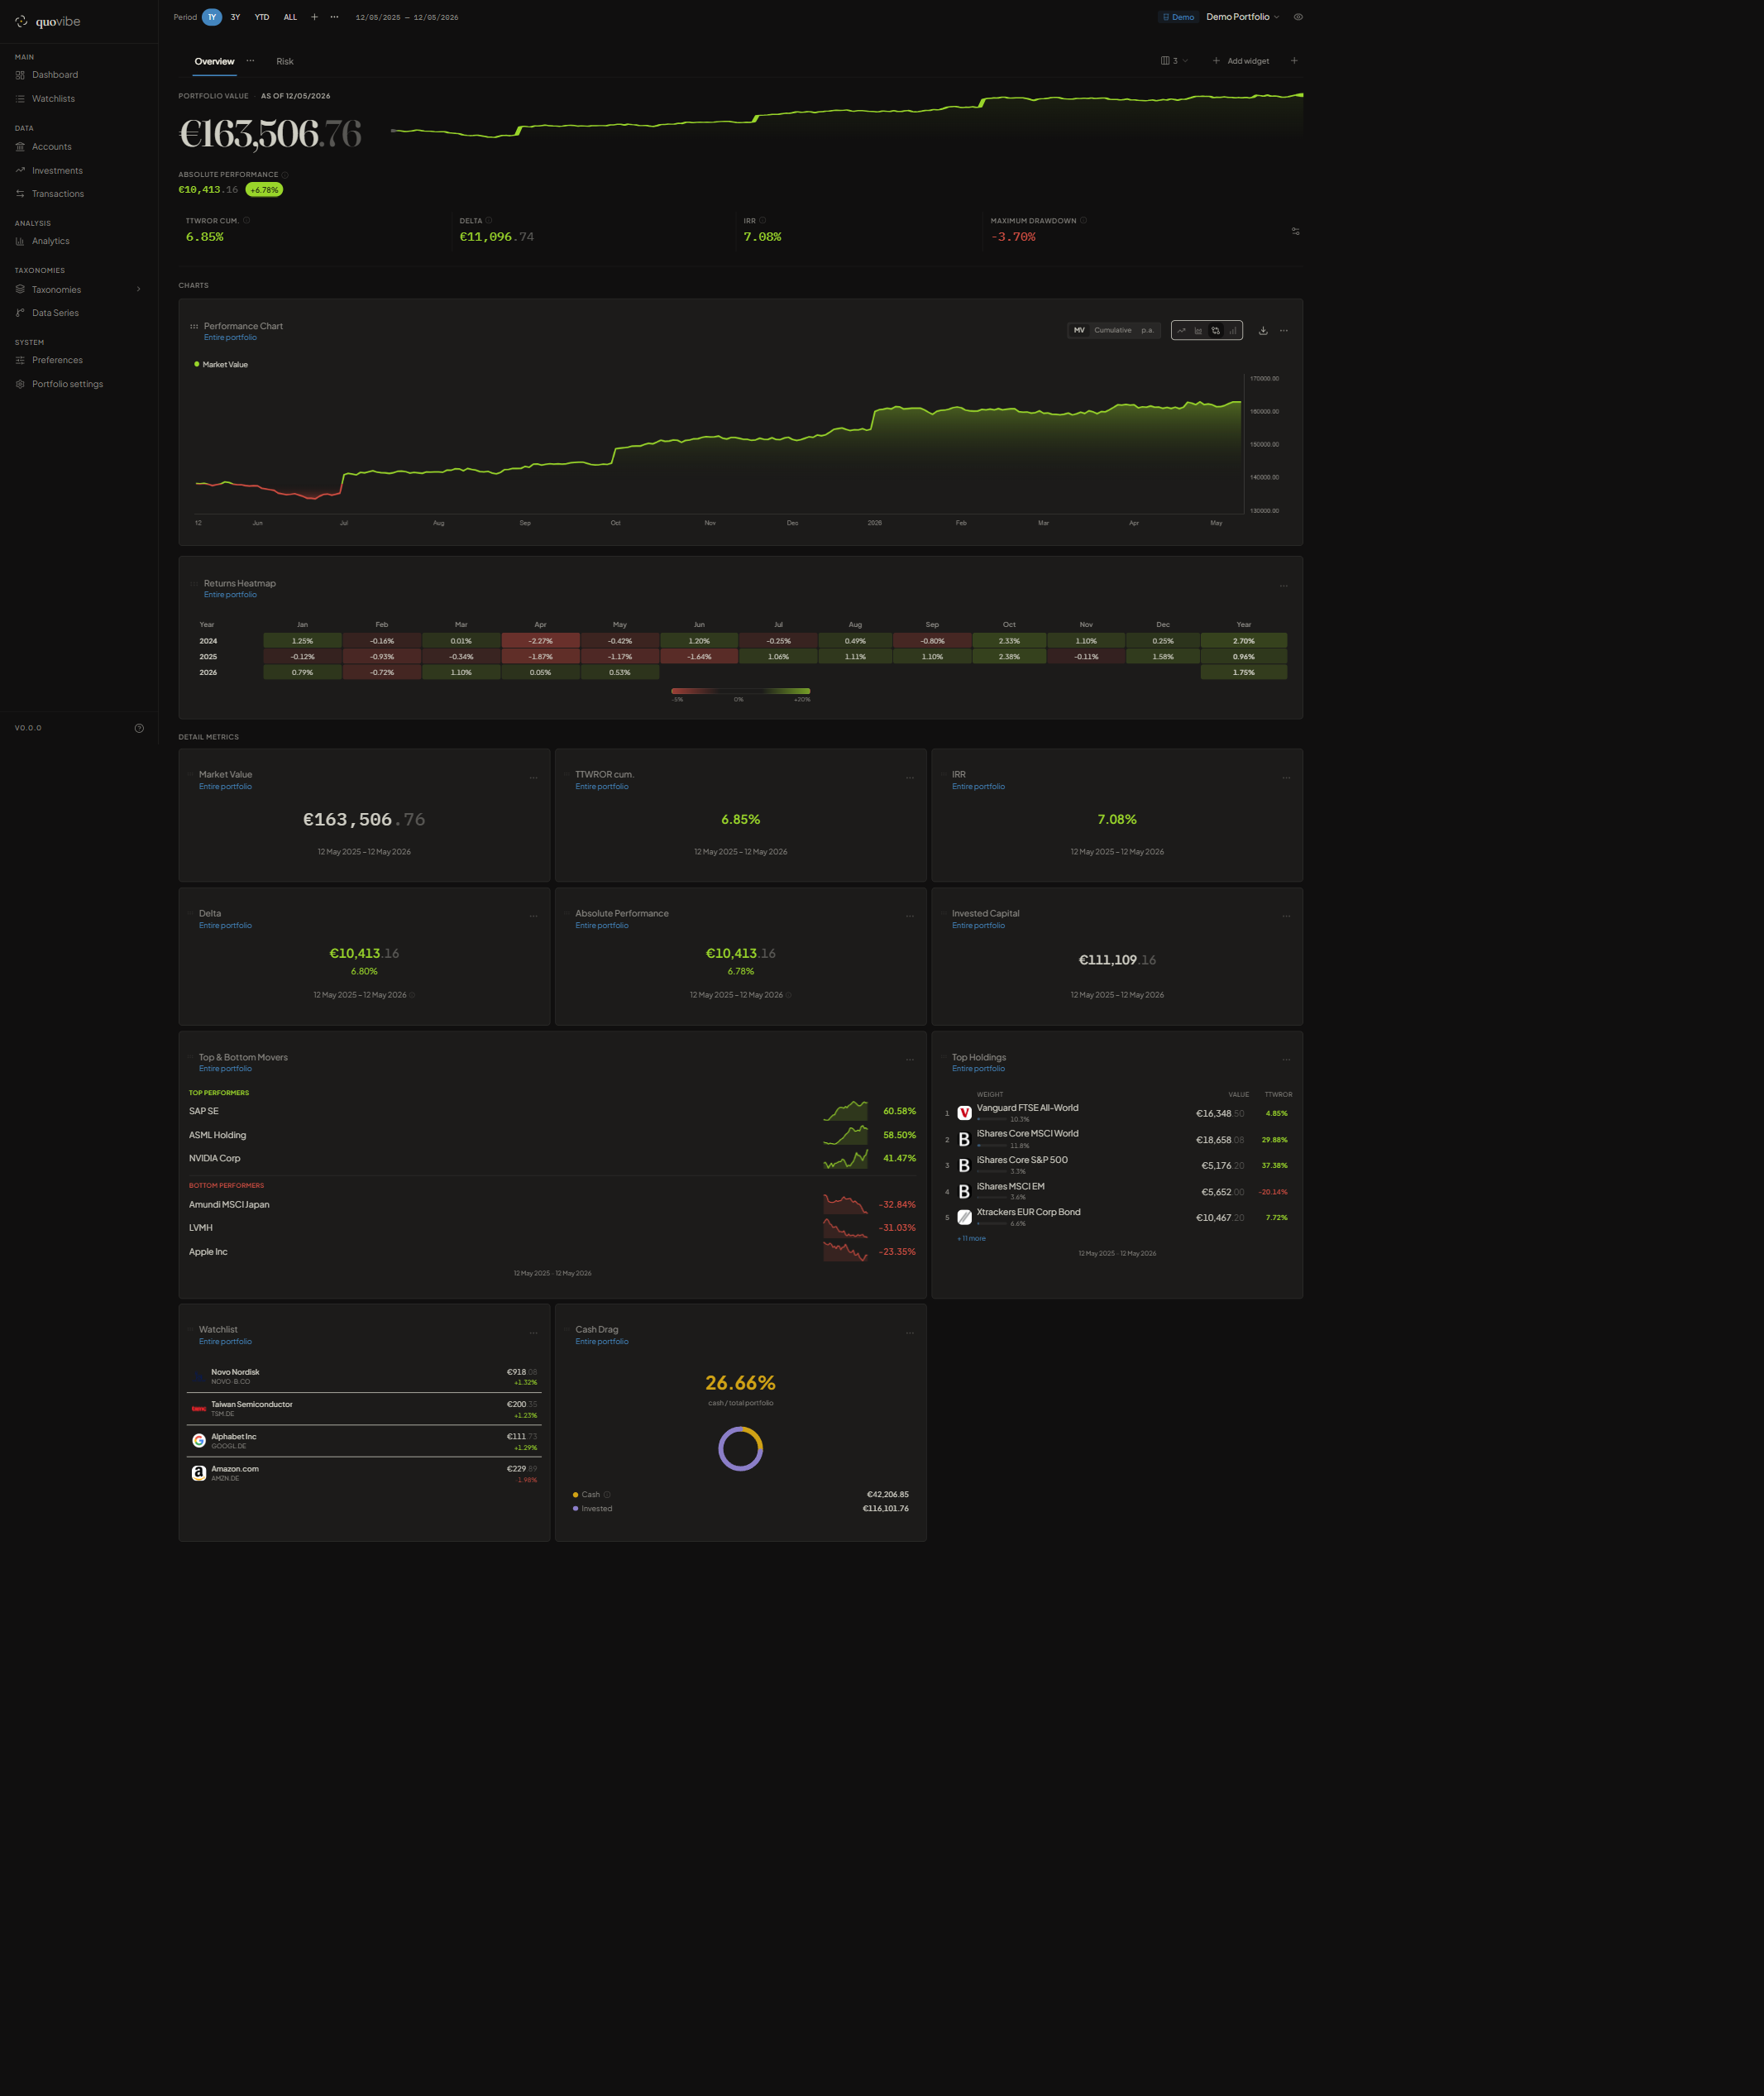This screenshot has width=1764, height=2096.
Task: Open the Demo Portfolio dropdown
Action: (x=1242, y=17)
